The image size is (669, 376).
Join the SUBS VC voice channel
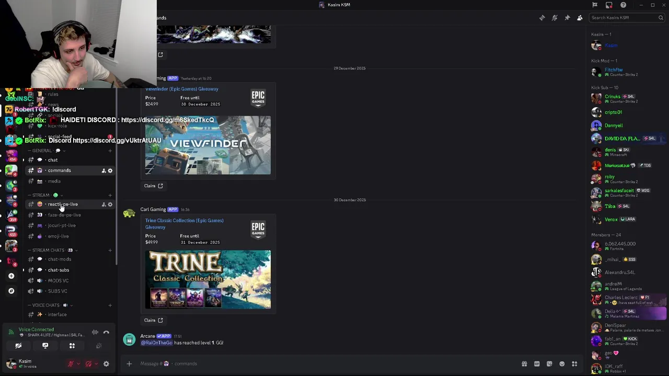[x=70, y=291]
